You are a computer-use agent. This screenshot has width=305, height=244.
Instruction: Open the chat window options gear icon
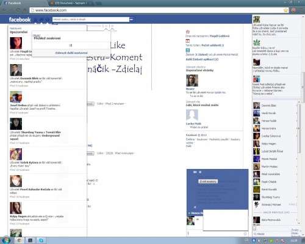(200, 172)
